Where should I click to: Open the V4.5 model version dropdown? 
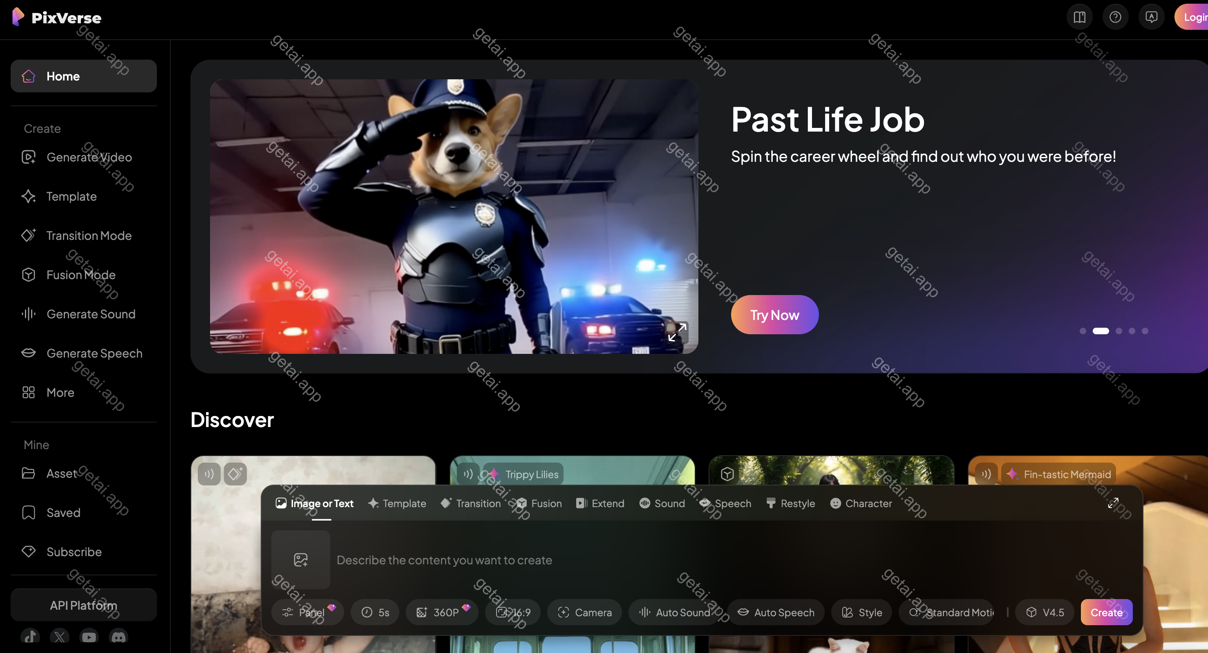click(x=1045, y=612)
